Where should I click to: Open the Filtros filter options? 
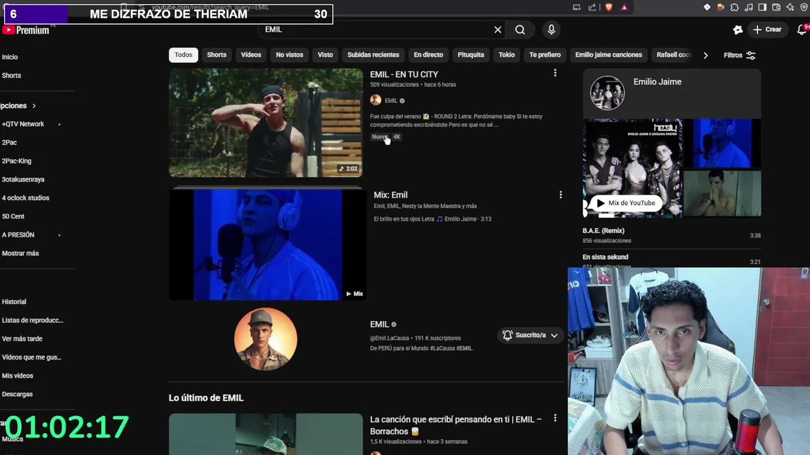739,55
